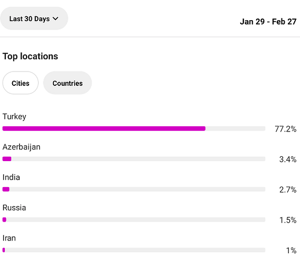This screenshot has width=300, height=265.
Task: Select the Iran country label
Action: click(x=9, y=238)
